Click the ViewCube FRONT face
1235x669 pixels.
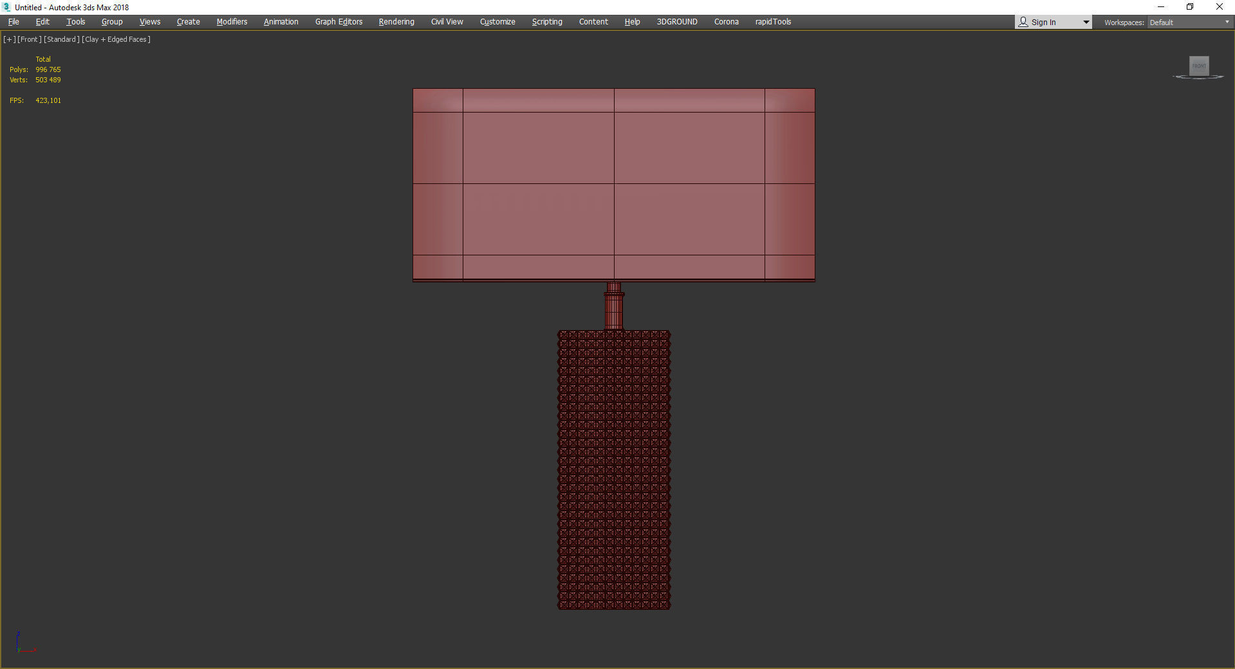(x=1199, y=66)
